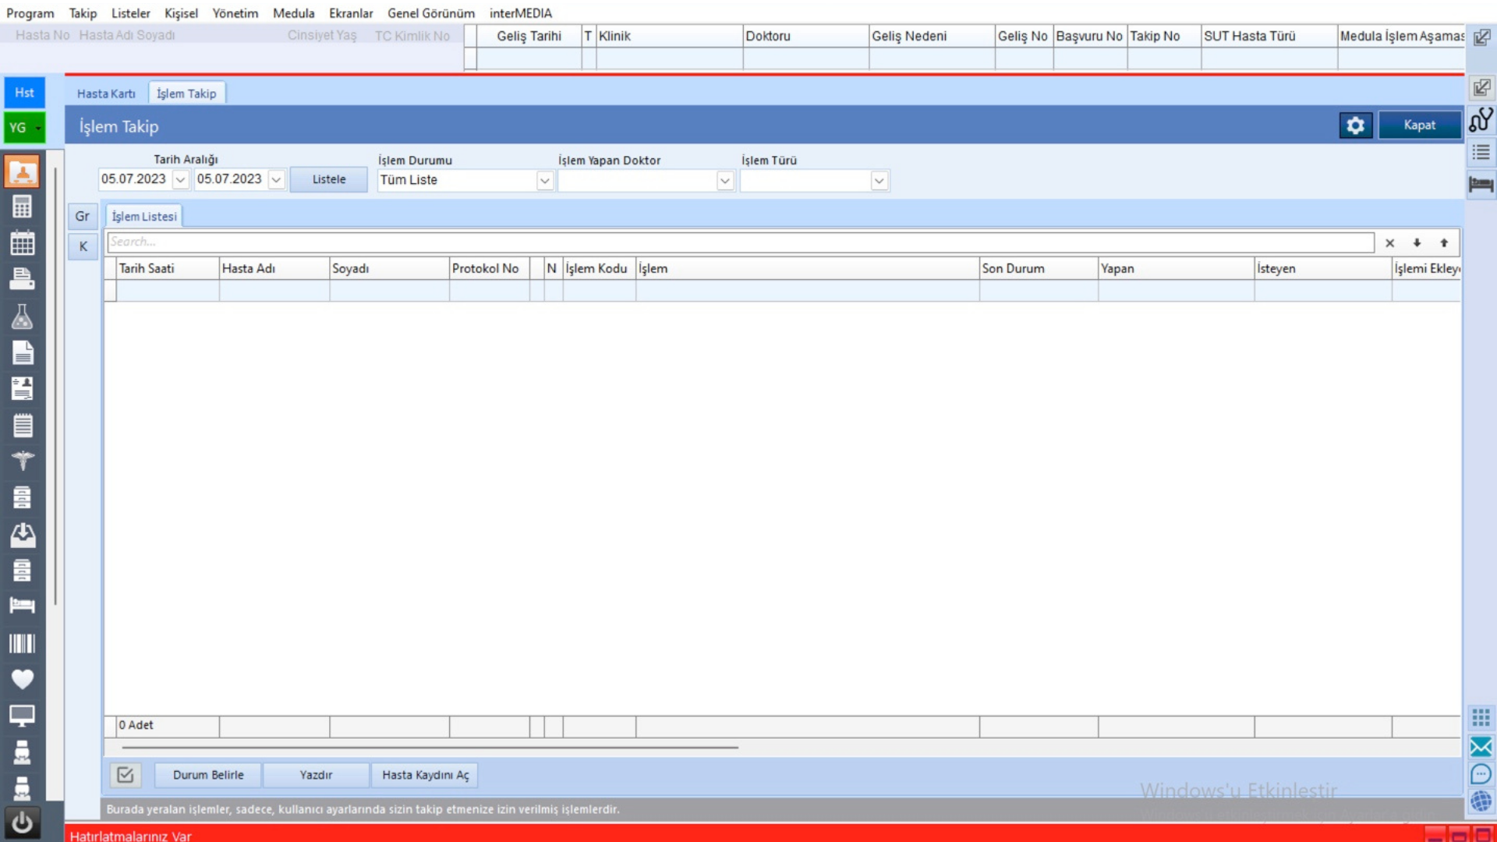The width and height of the screenshot is (1497, 842).
Task: Open the settings gear next to Kapat
Action: [x=1355, y=126]
